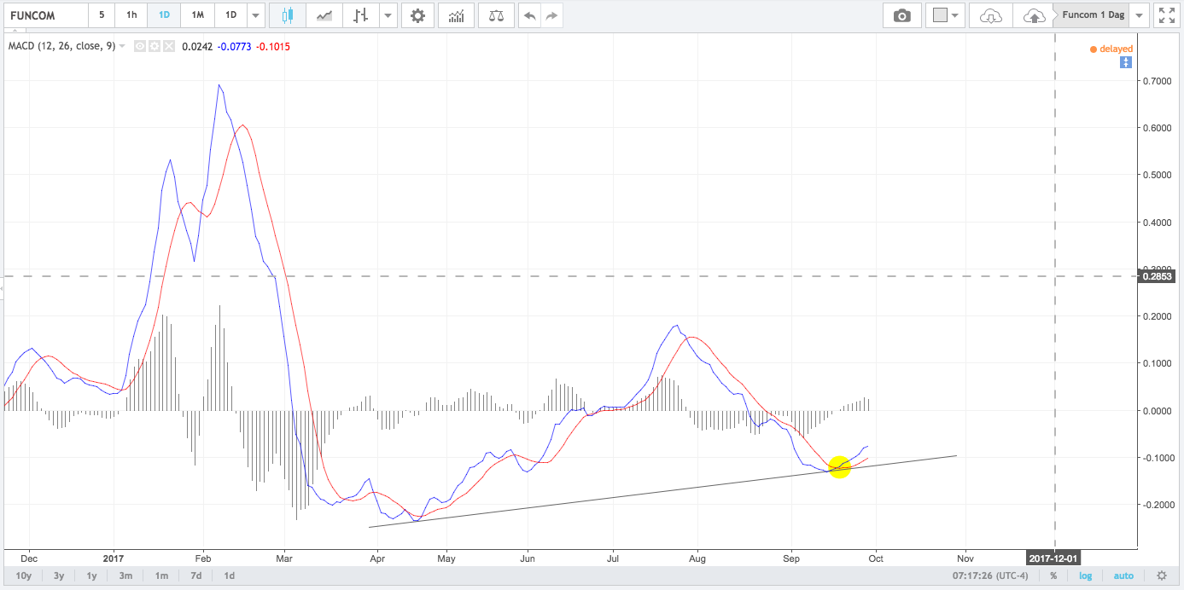Image resolution: width=1184 pixels, height=590 pixels.
Task: Expand chart style dropdown arrow
Action: 388,15
